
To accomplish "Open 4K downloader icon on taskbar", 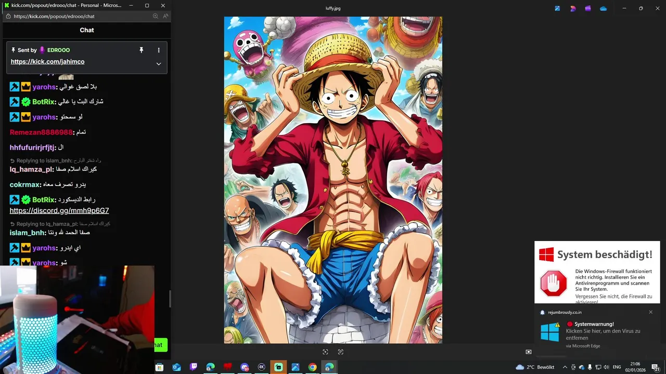I will [262, 367].
